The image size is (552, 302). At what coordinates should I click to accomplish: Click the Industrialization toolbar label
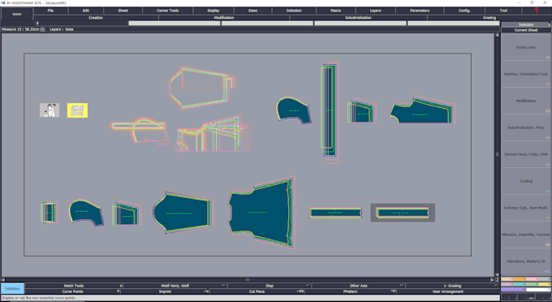tap(358, 18)
